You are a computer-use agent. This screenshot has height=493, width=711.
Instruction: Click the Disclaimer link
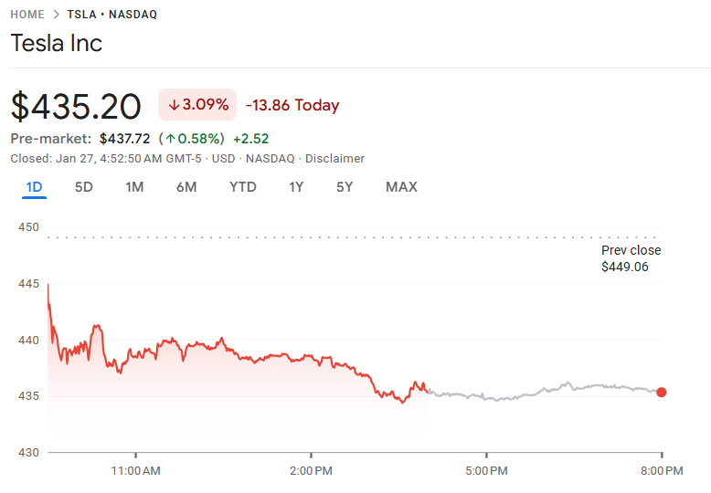(x=334, y=159)
